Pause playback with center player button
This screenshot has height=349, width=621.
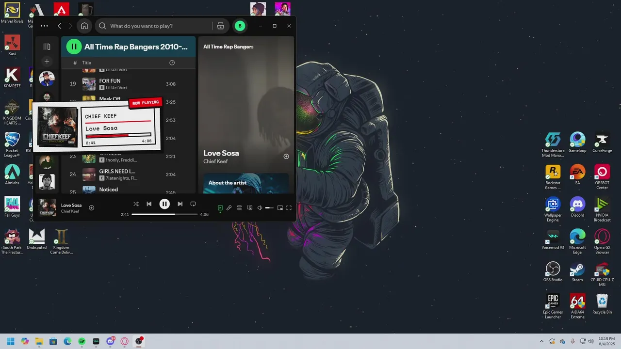pos(164,204)
